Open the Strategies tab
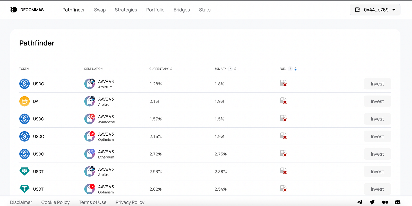The height and width of the screenshot is (206, 412). (x=126, y=10)
